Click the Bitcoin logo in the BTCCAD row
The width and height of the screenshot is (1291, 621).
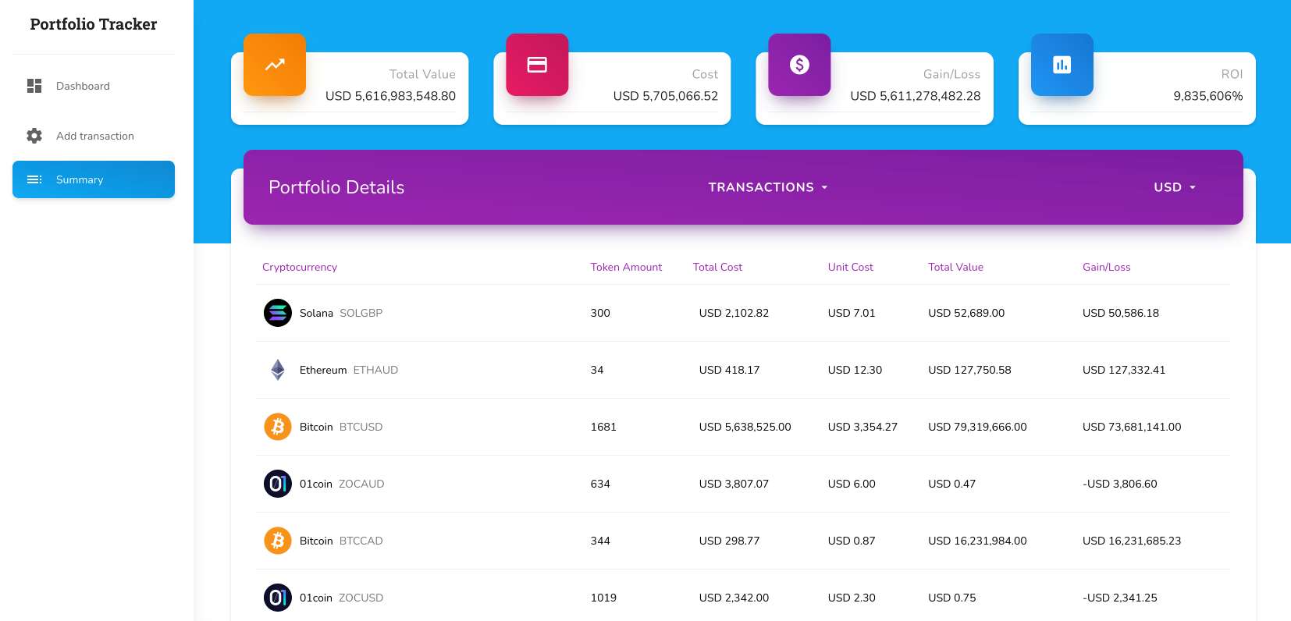pyautogui.click(x=278, y=541)
